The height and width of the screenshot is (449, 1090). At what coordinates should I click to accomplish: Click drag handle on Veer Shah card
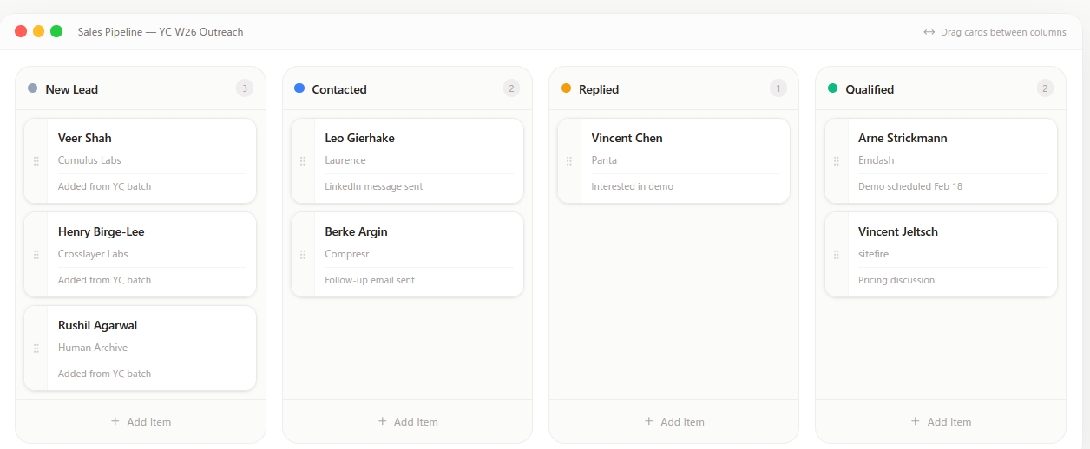tap(36, 161)
